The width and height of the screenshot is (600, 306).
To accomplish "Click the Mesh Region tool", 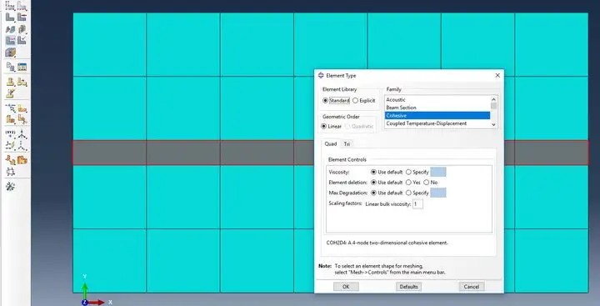I will point(22,18).
